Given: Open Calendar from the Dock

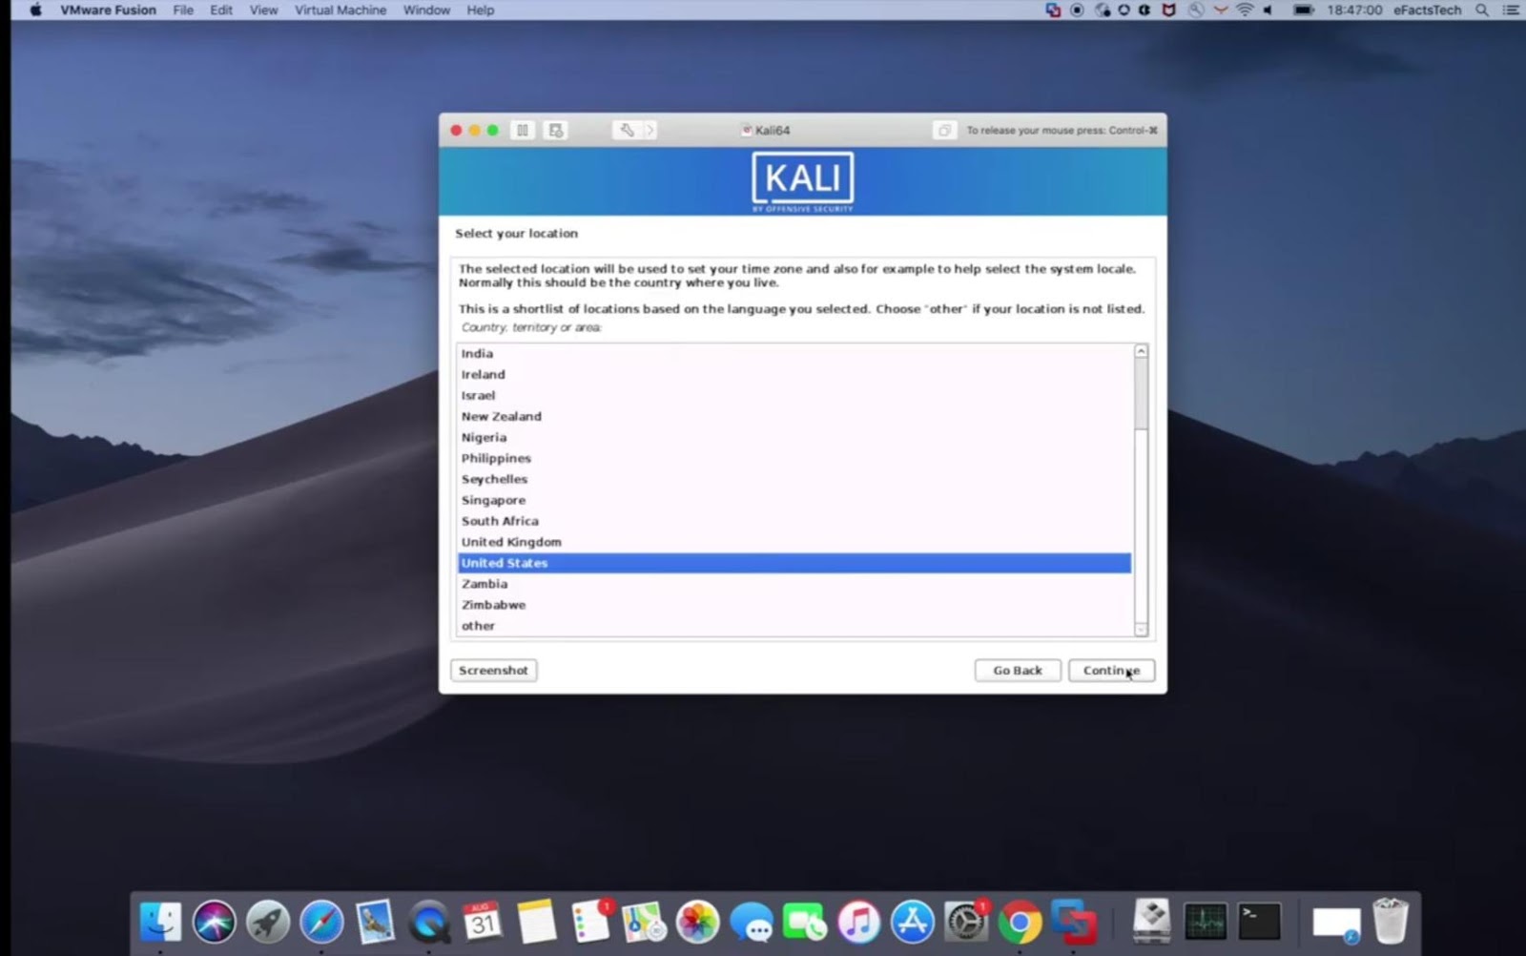Looking at the screenshot, I should coord(483,923).
